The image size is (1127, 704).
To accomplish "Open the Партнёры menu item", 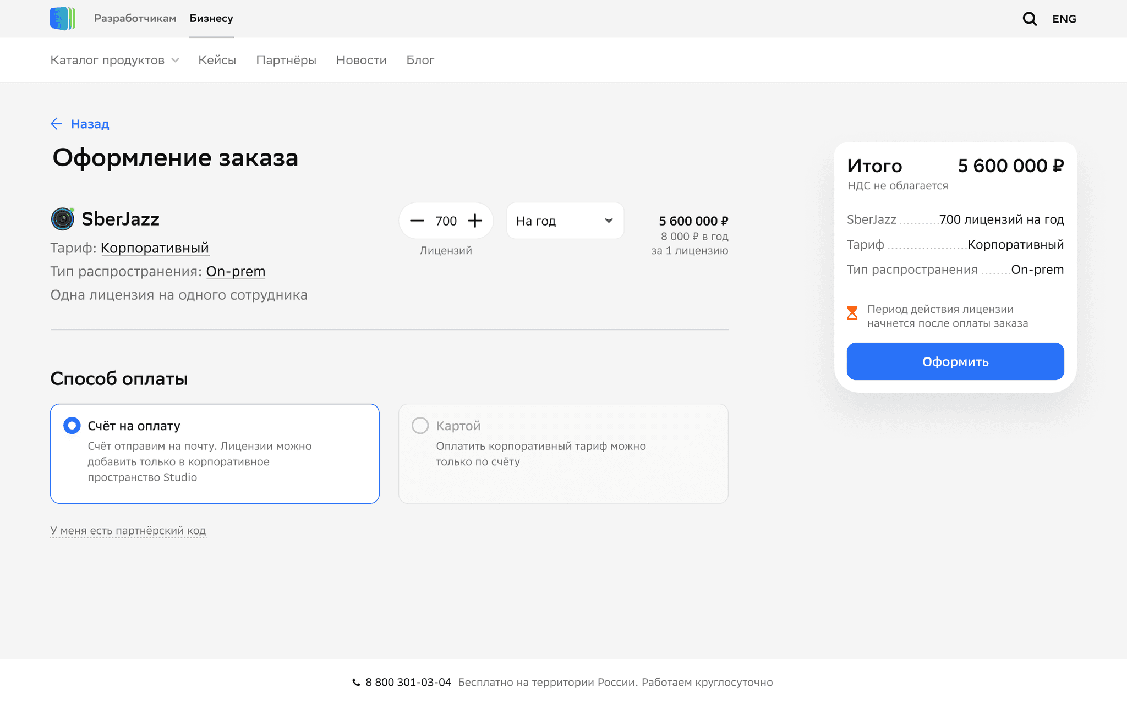I will (x=286, y=60).
